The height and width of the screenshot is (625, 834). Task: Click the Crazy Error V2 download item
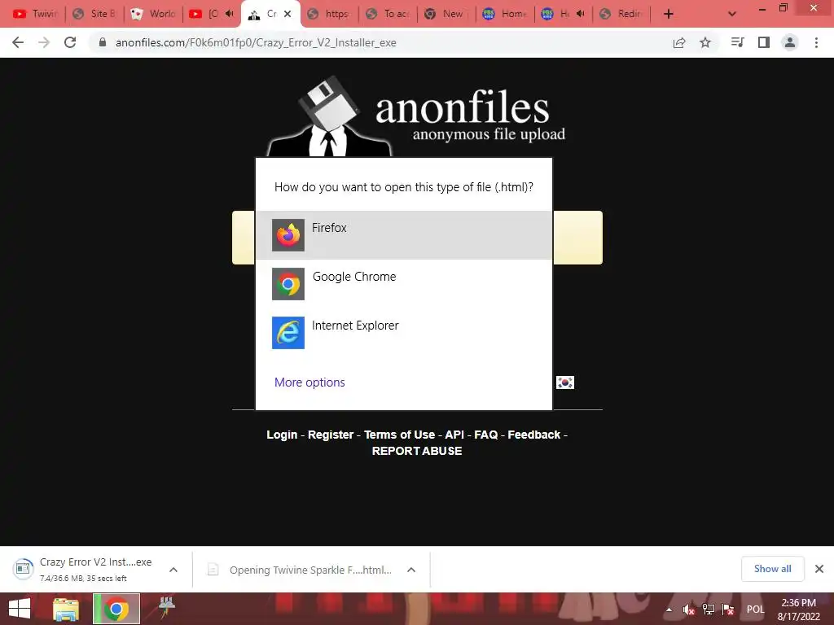coord(83,569)
